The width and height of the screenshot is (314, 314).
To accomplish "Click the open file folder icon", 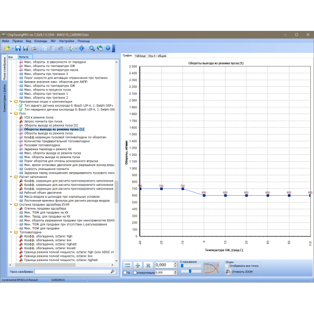I will click(8, 48).
